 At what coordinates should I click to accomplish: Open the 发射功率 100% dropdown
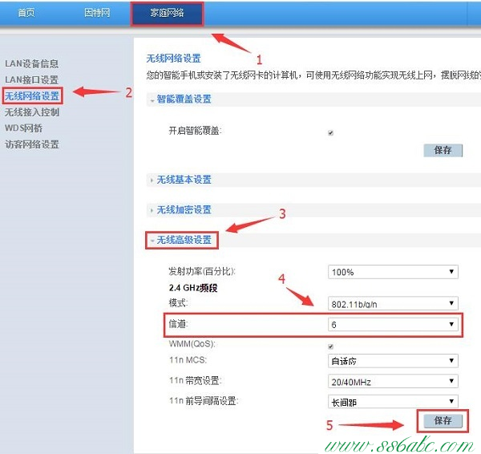[393, 272]
